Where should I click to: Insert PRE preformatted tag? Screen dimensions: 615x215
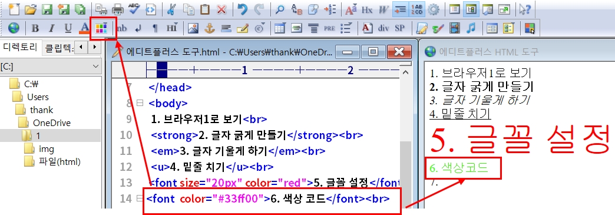[329, 28]
